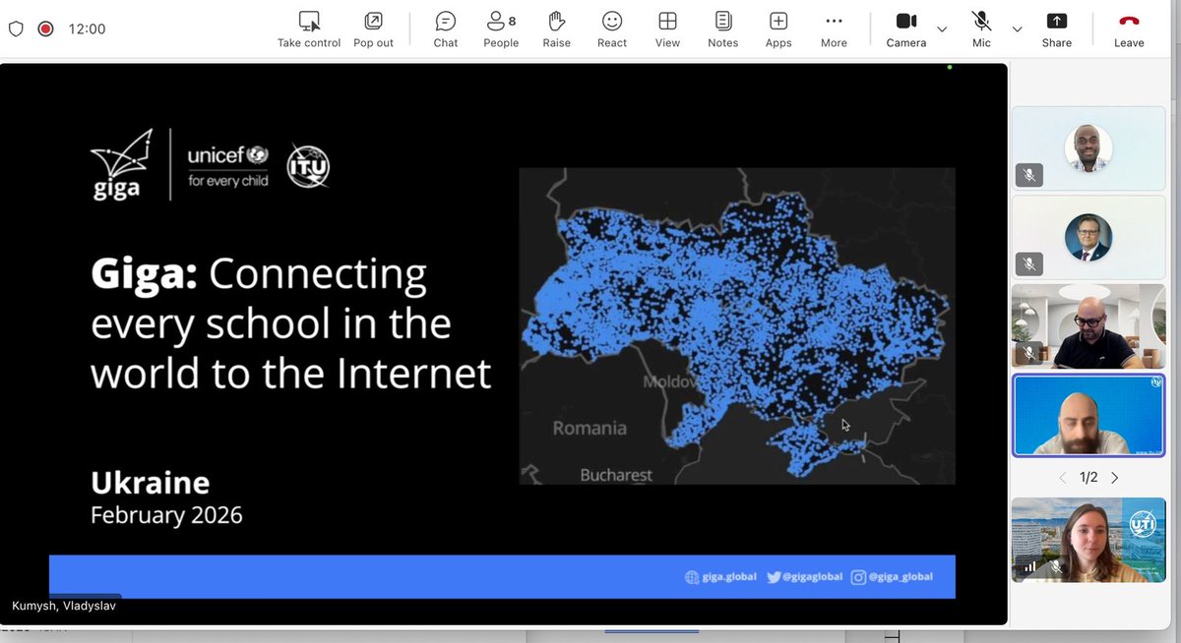Select the second participant tile with suit

pos(1088,237)
